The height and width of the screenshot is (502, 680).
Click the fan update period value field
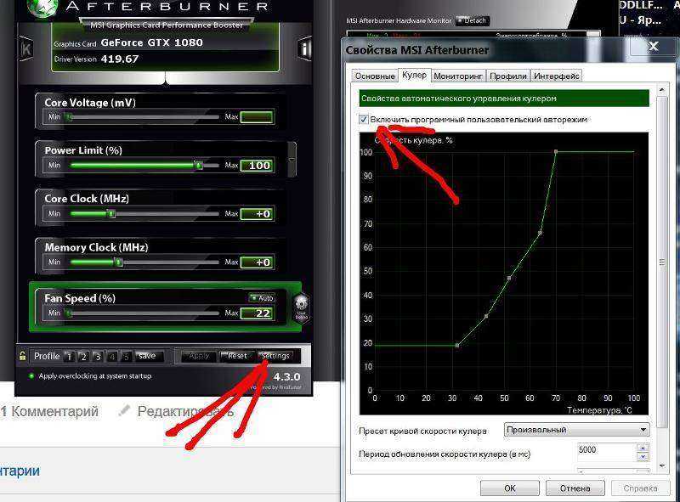tap(607, 451)
